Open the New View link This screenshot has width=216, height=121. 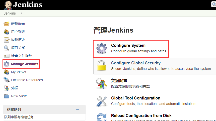tap(19, 96)
